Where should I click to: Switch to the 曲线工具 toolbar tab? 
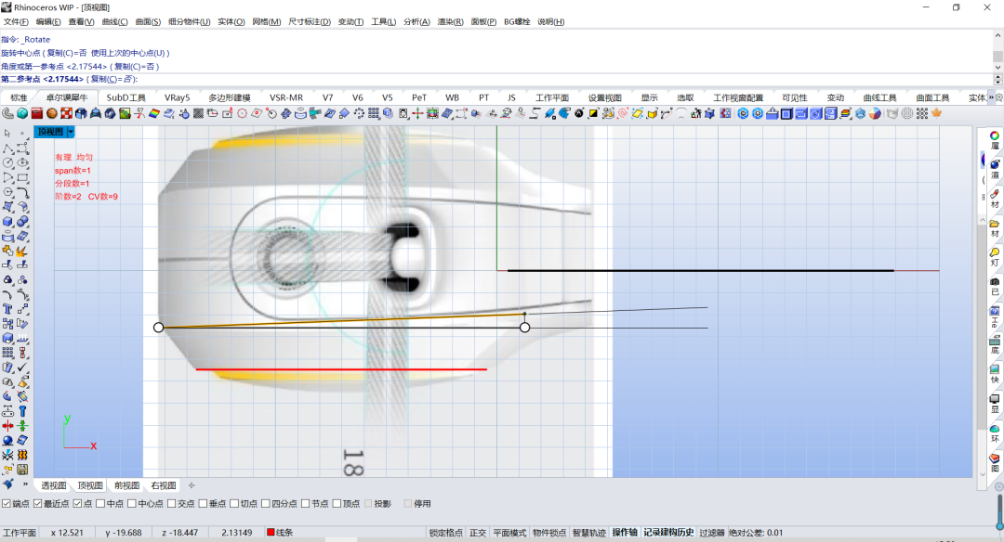[x=879, y=97]
